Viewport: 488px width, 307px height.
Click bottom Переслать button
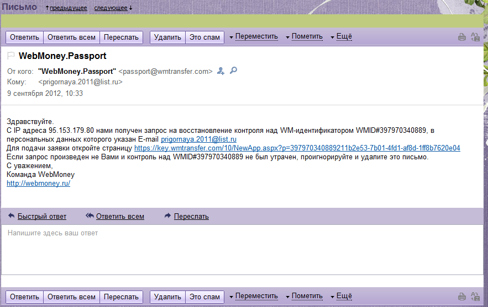click(121, 297)
